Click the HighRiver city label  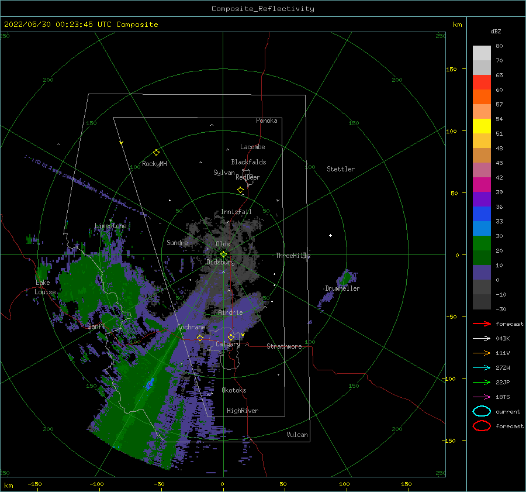(243, 411)
